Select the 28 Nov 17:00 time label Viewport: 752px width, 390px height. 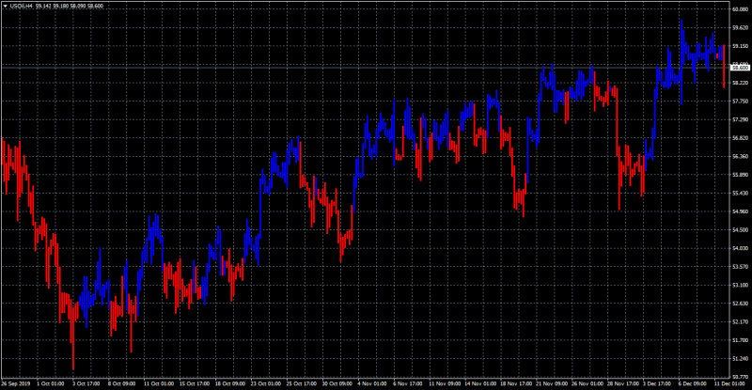click(x=623, y=383)
